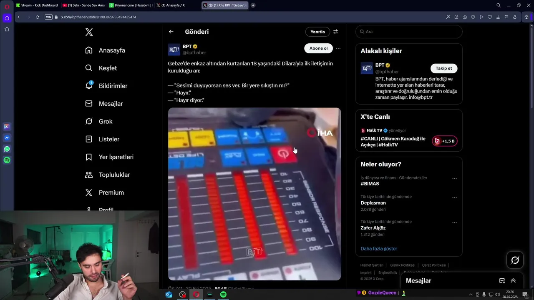Open Anasayfa in the navigation
Image resolution: width=534 pixels, height=300 pixels.
coord(105,50)
